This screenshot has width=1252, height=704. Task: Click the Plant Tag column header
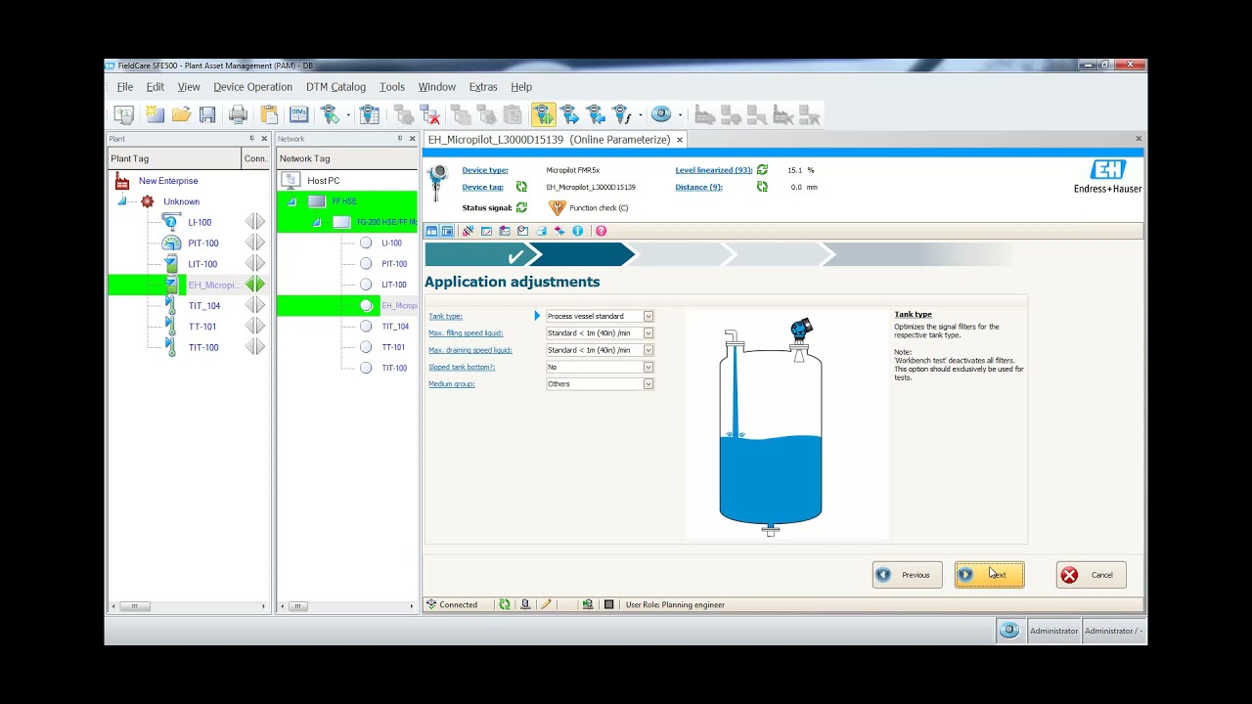tap(174, 158)
